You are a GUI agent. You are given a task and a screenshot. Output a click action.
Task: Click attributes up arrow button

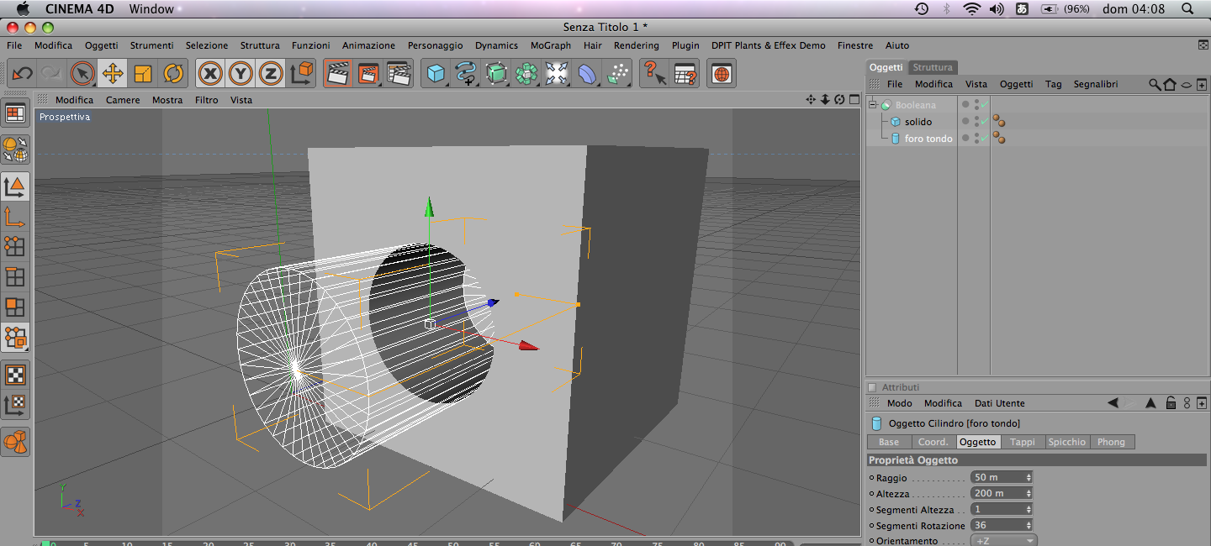click(x=1150, y=403)
